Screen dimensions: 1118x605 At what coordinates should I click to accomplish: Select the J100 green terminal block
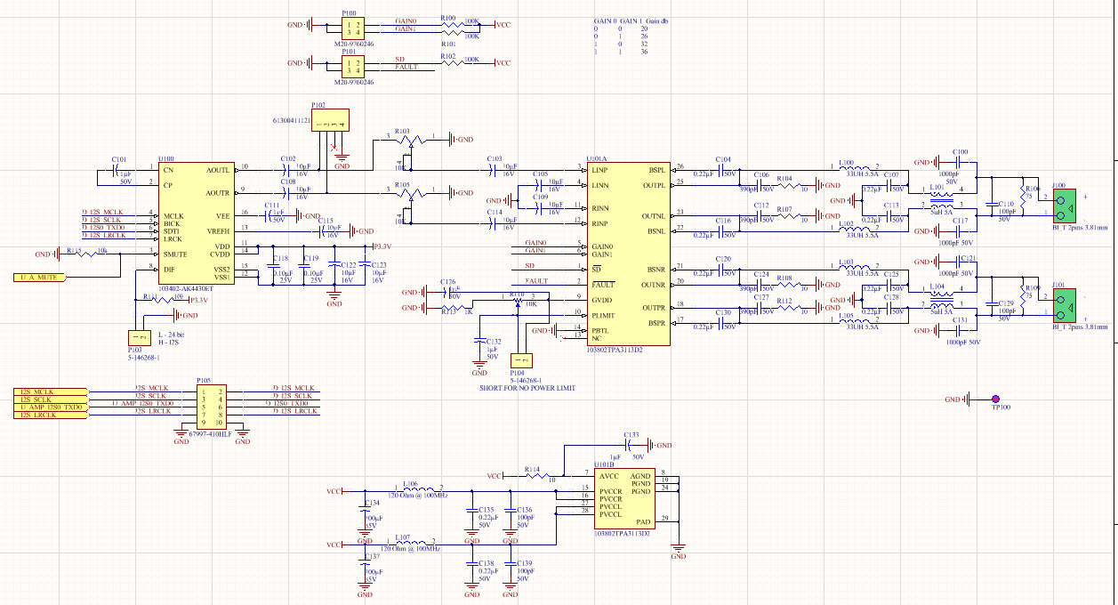point(1063,206)
